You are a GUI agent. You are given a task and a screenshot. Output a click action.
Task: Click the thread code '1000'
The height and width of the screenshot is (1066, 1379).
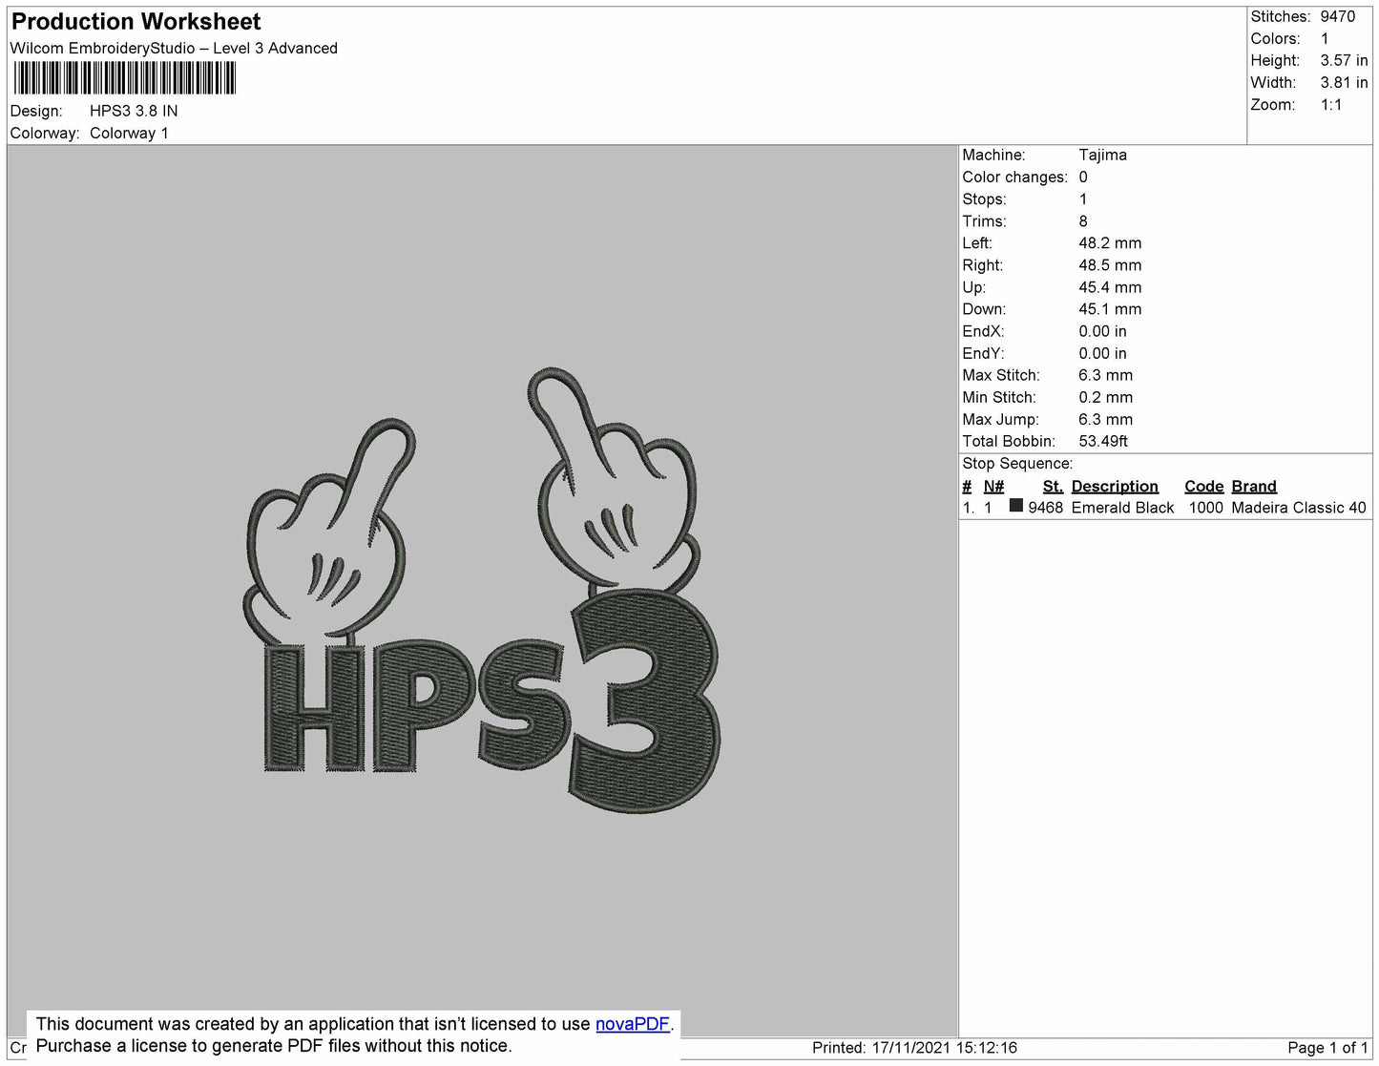coord(1205,508)
